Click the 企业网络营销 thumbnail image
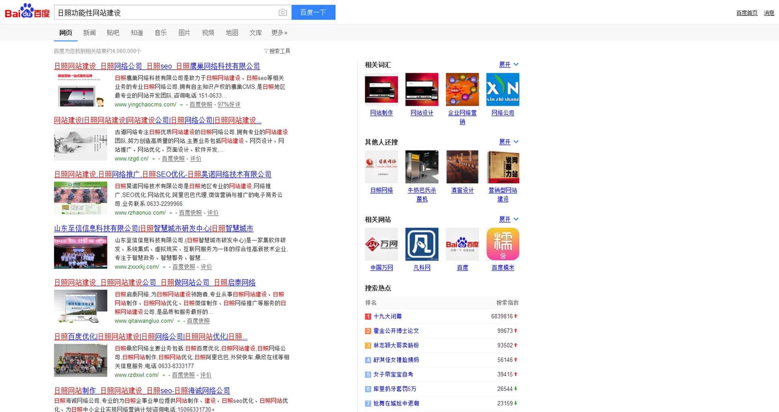Viewport: 779px width, 412px height. point(462,89)
